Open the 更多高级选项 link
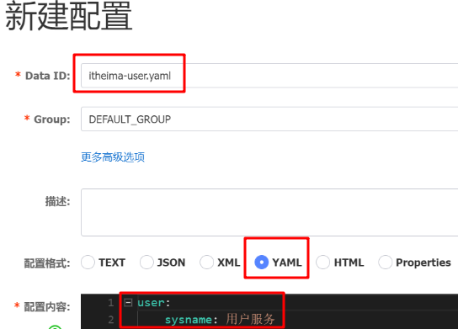The height and width of the screenshot is (329, 458). coord(113,157)
